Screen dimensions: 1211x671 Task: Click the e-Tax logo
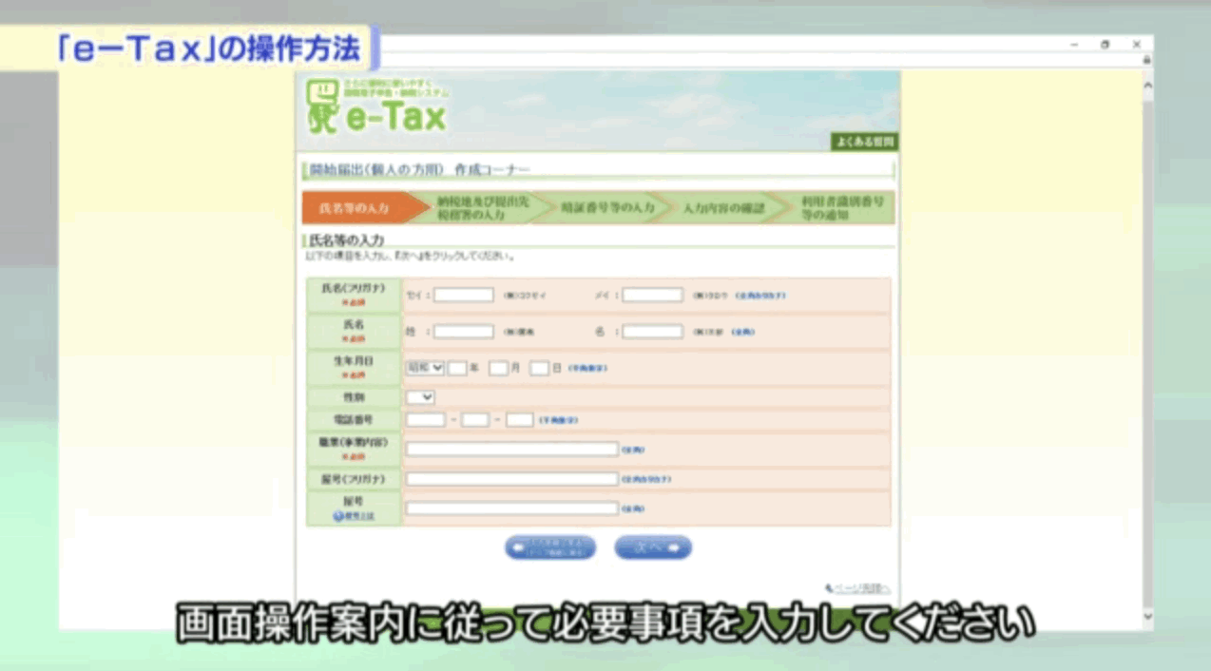coord(376,106)
